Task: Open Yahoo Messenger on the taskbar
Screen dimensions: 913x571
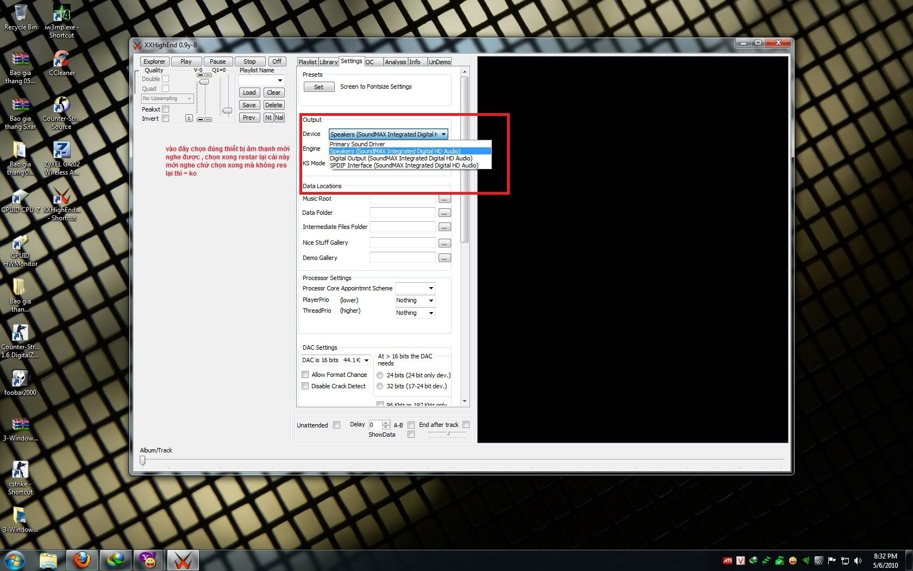Action: tap(148, 560)
